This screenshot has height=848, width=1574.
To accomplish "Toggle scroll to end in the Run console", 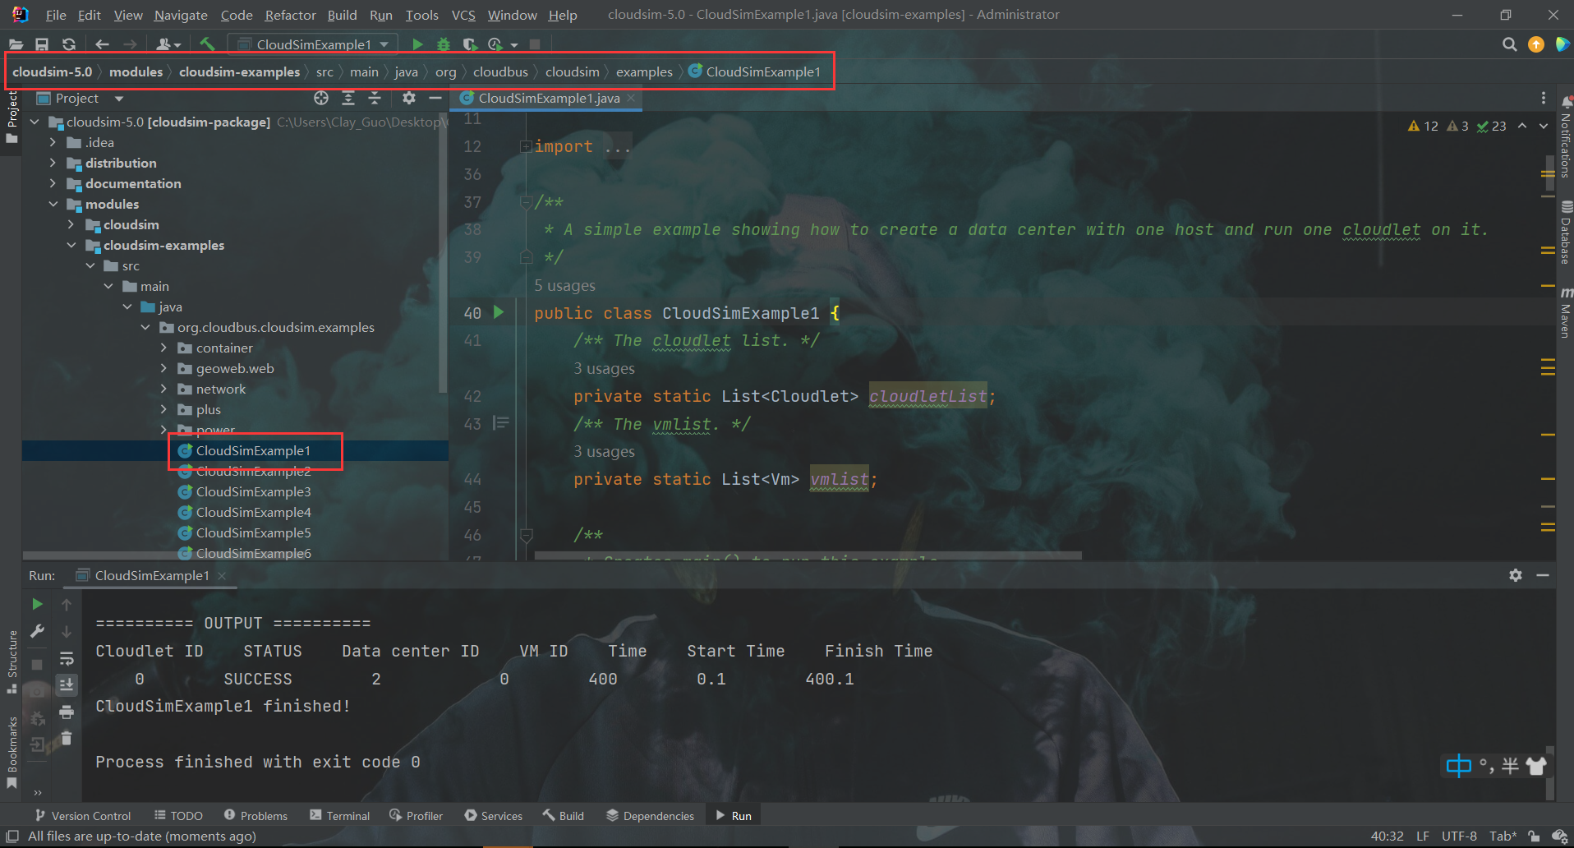I will (67, 684).
